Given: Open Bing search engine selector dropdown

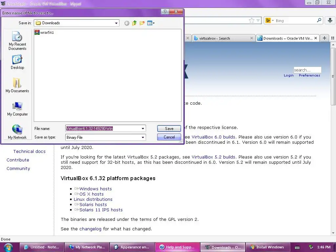Looking at the screenshot, I should coord(273,21).
